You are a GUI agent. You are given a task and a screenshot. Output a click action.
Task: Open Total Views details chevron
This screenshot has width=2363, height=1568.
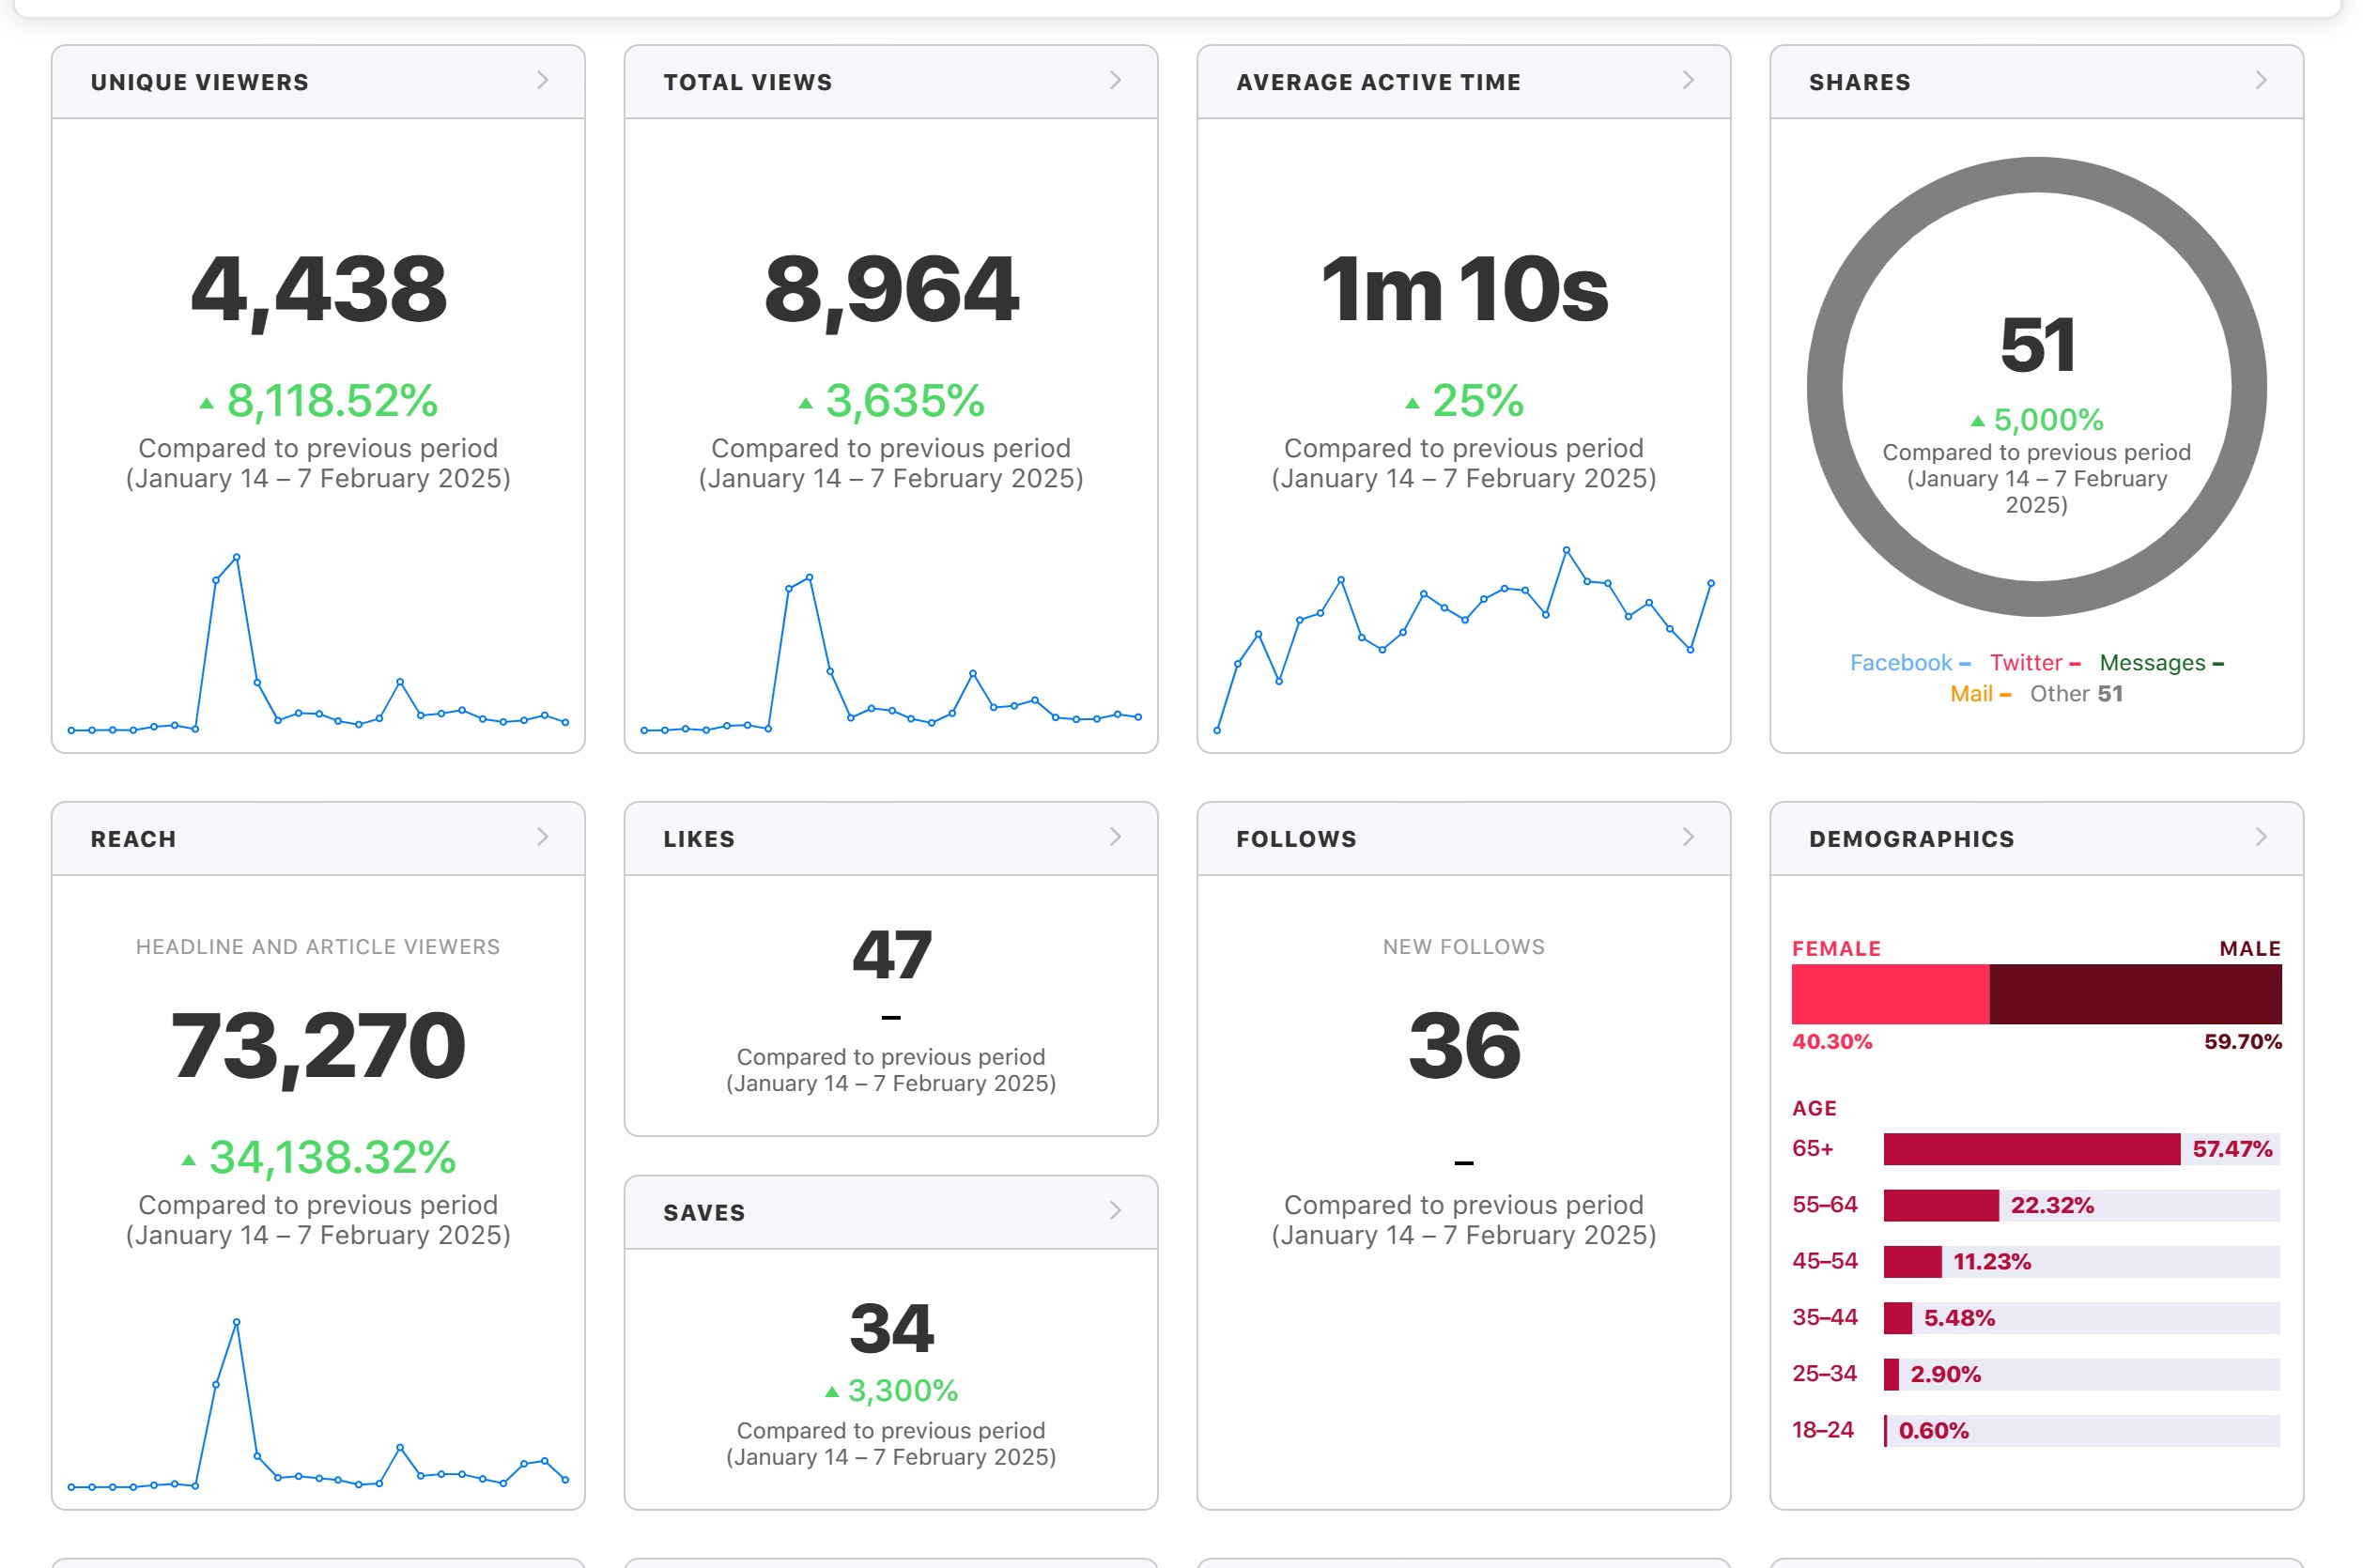tap(1116, 80)
